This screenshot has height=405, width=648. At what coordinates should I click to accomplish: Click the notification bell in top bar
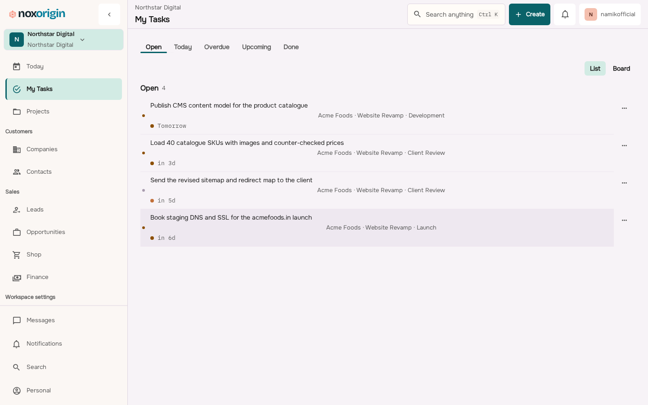565,14
